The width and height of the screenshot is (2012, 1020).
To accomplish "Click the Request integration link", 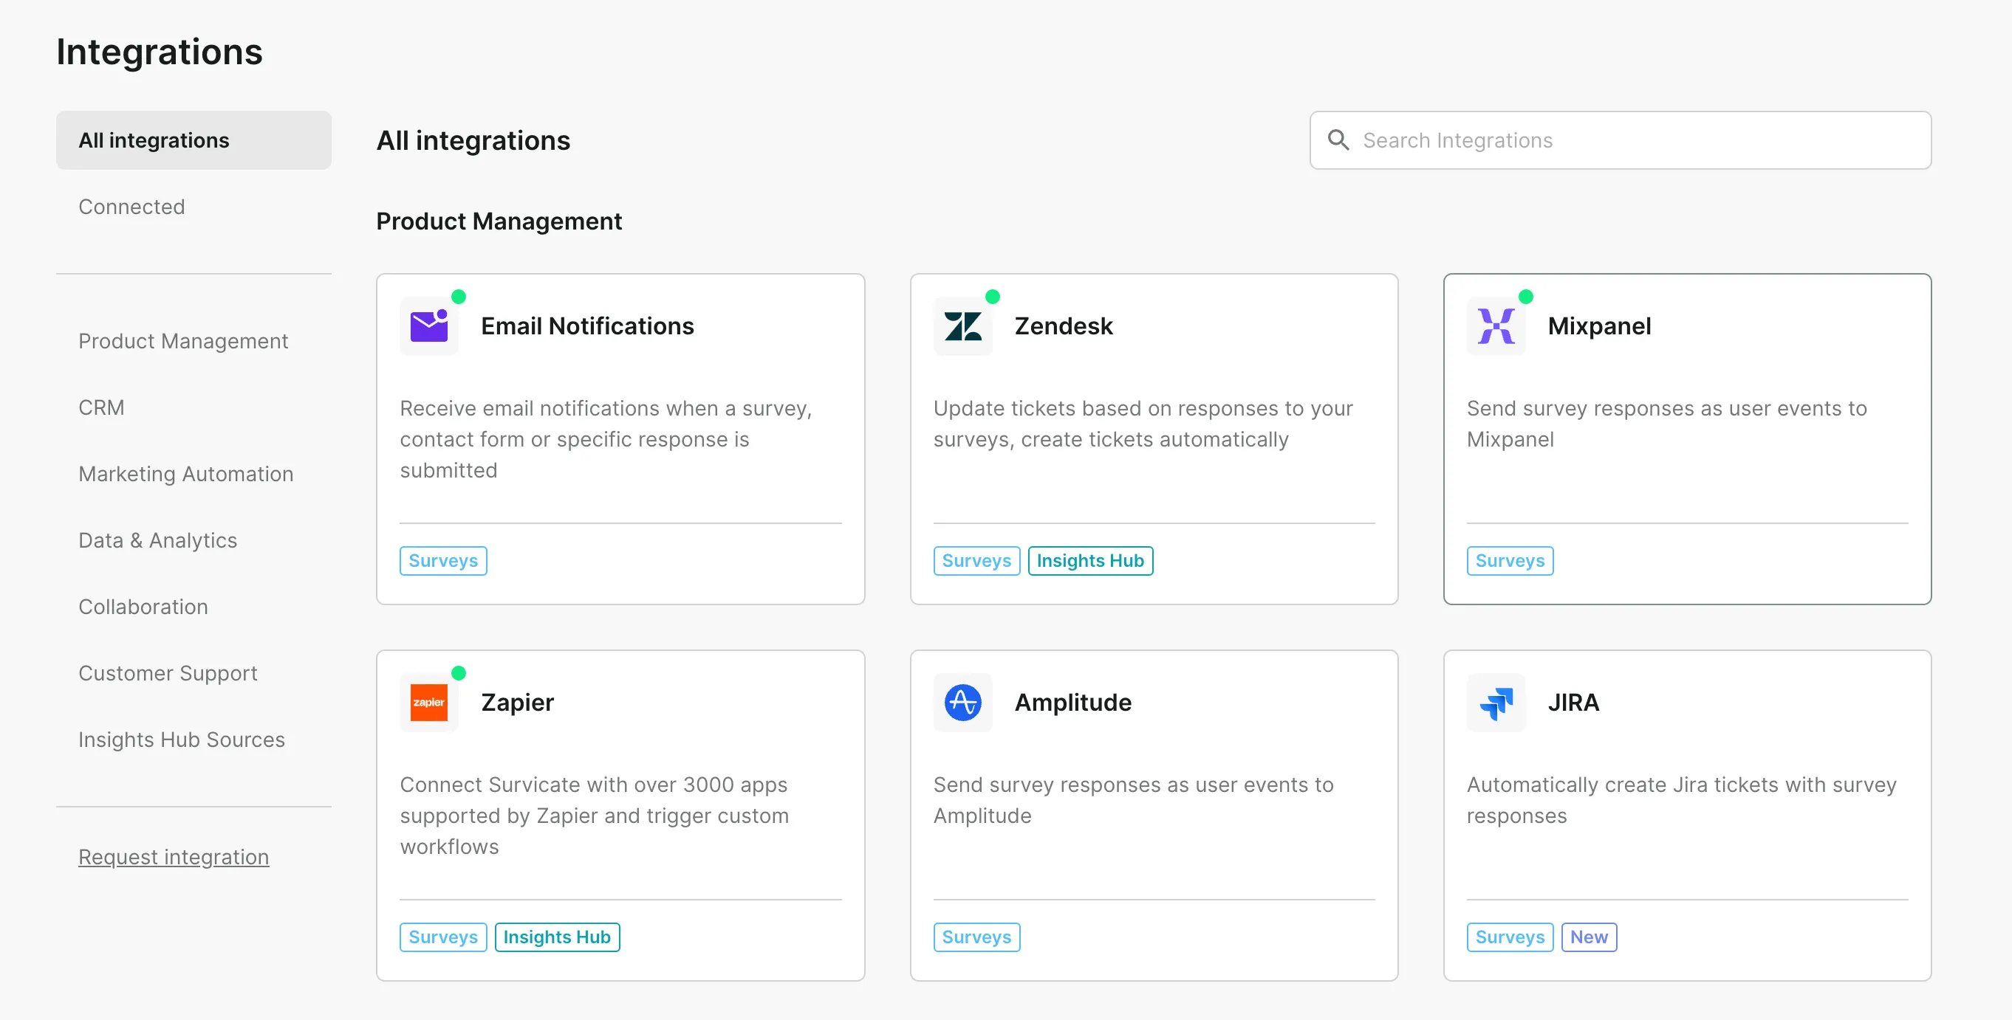I will tap(174, 857).
